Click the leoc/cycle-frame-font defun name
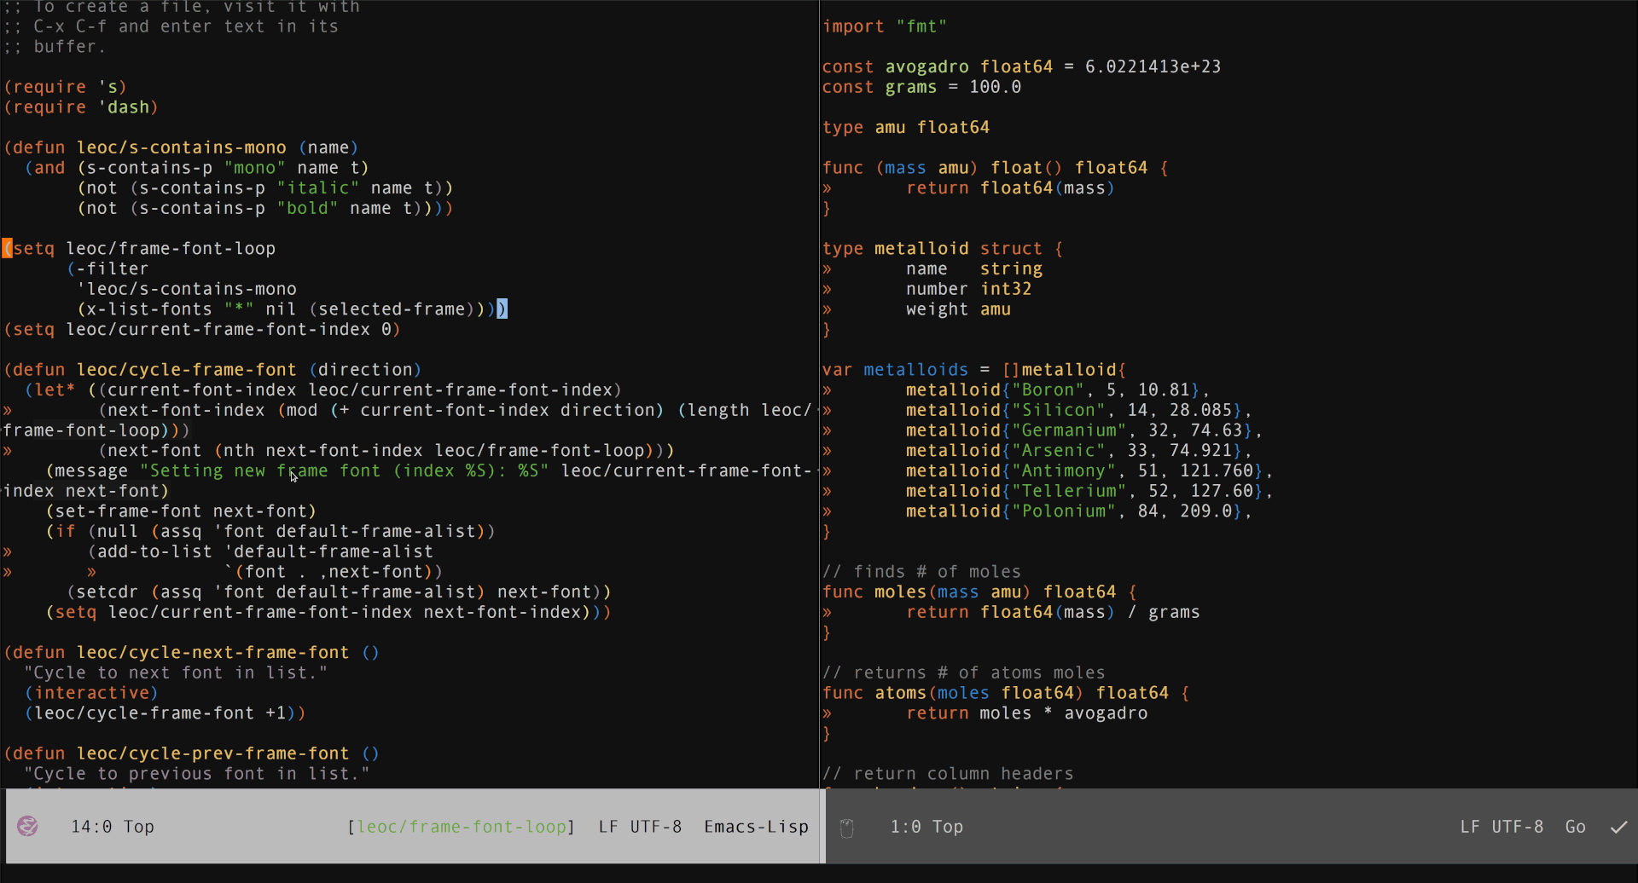Image resolution: width=1638 pixels, height=883 pixels. (x=187, y=370)
